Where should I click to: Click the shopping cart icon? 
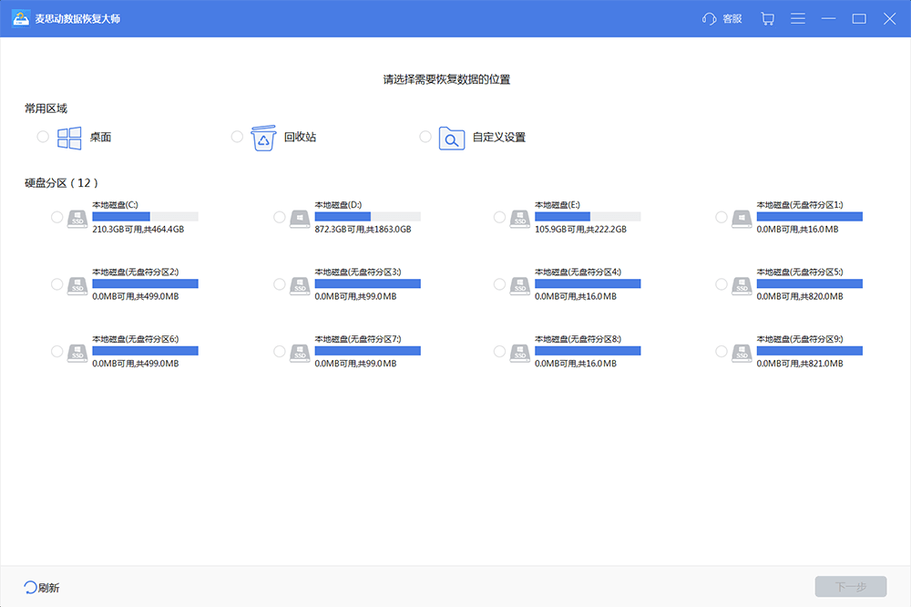767,18
